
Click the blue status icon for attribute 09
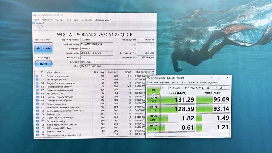point(37,93)
